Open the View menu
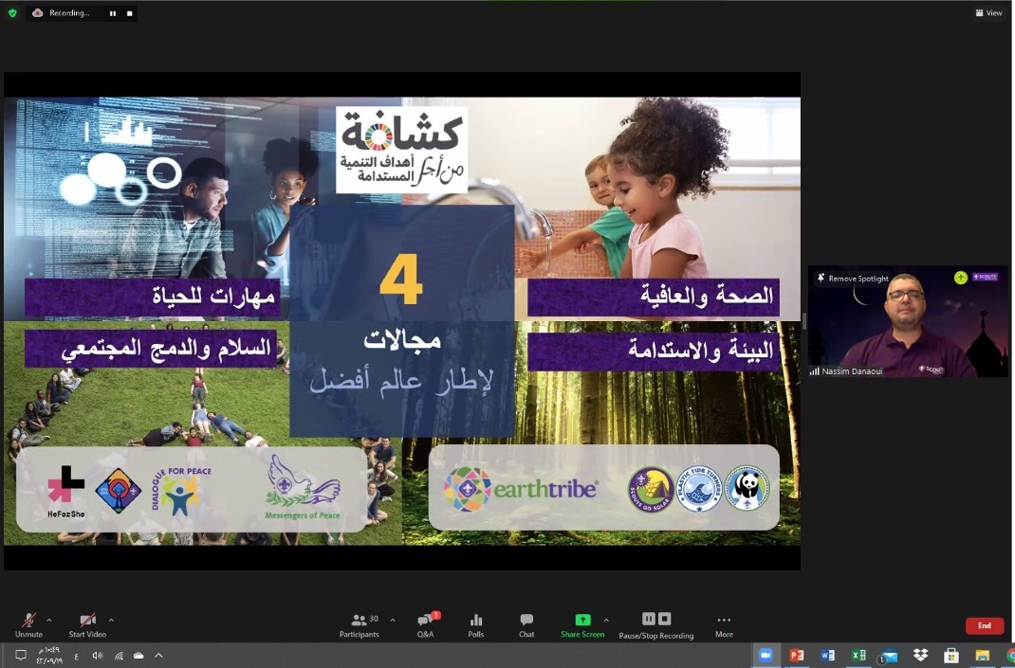Screen dimensions: 1015x668 [988, 13]
